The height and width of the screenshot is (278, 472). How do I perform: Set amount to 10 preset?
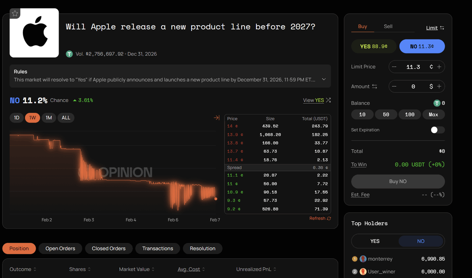[x=362, y=114]
